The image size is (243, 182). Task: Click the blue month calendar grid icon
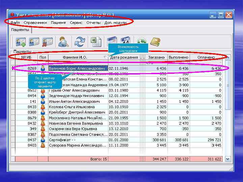[x=112, y=40]
